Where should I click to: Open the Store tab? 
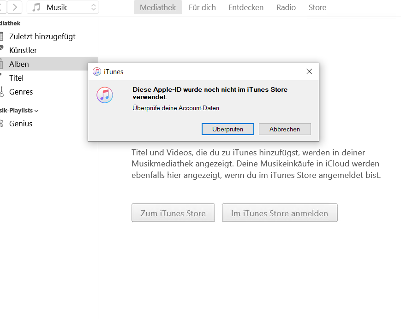coord(317,7)
